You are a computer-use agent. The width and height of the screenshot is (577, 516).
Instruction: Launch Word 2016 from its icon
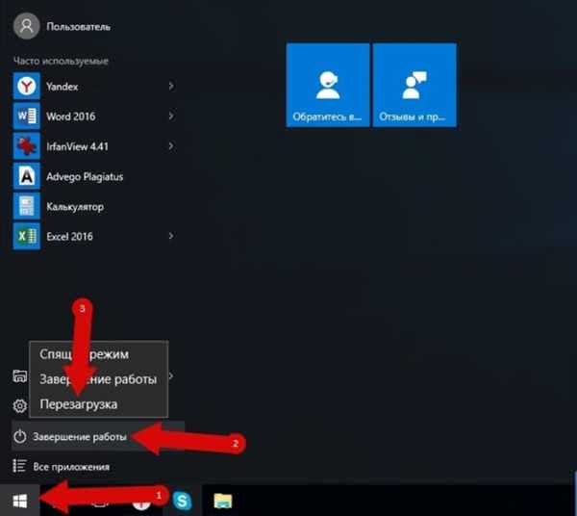27,116
